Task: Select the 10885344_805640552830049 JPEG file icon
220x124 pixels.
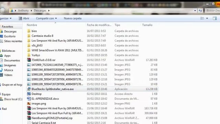Action: [x=29, y=70]
